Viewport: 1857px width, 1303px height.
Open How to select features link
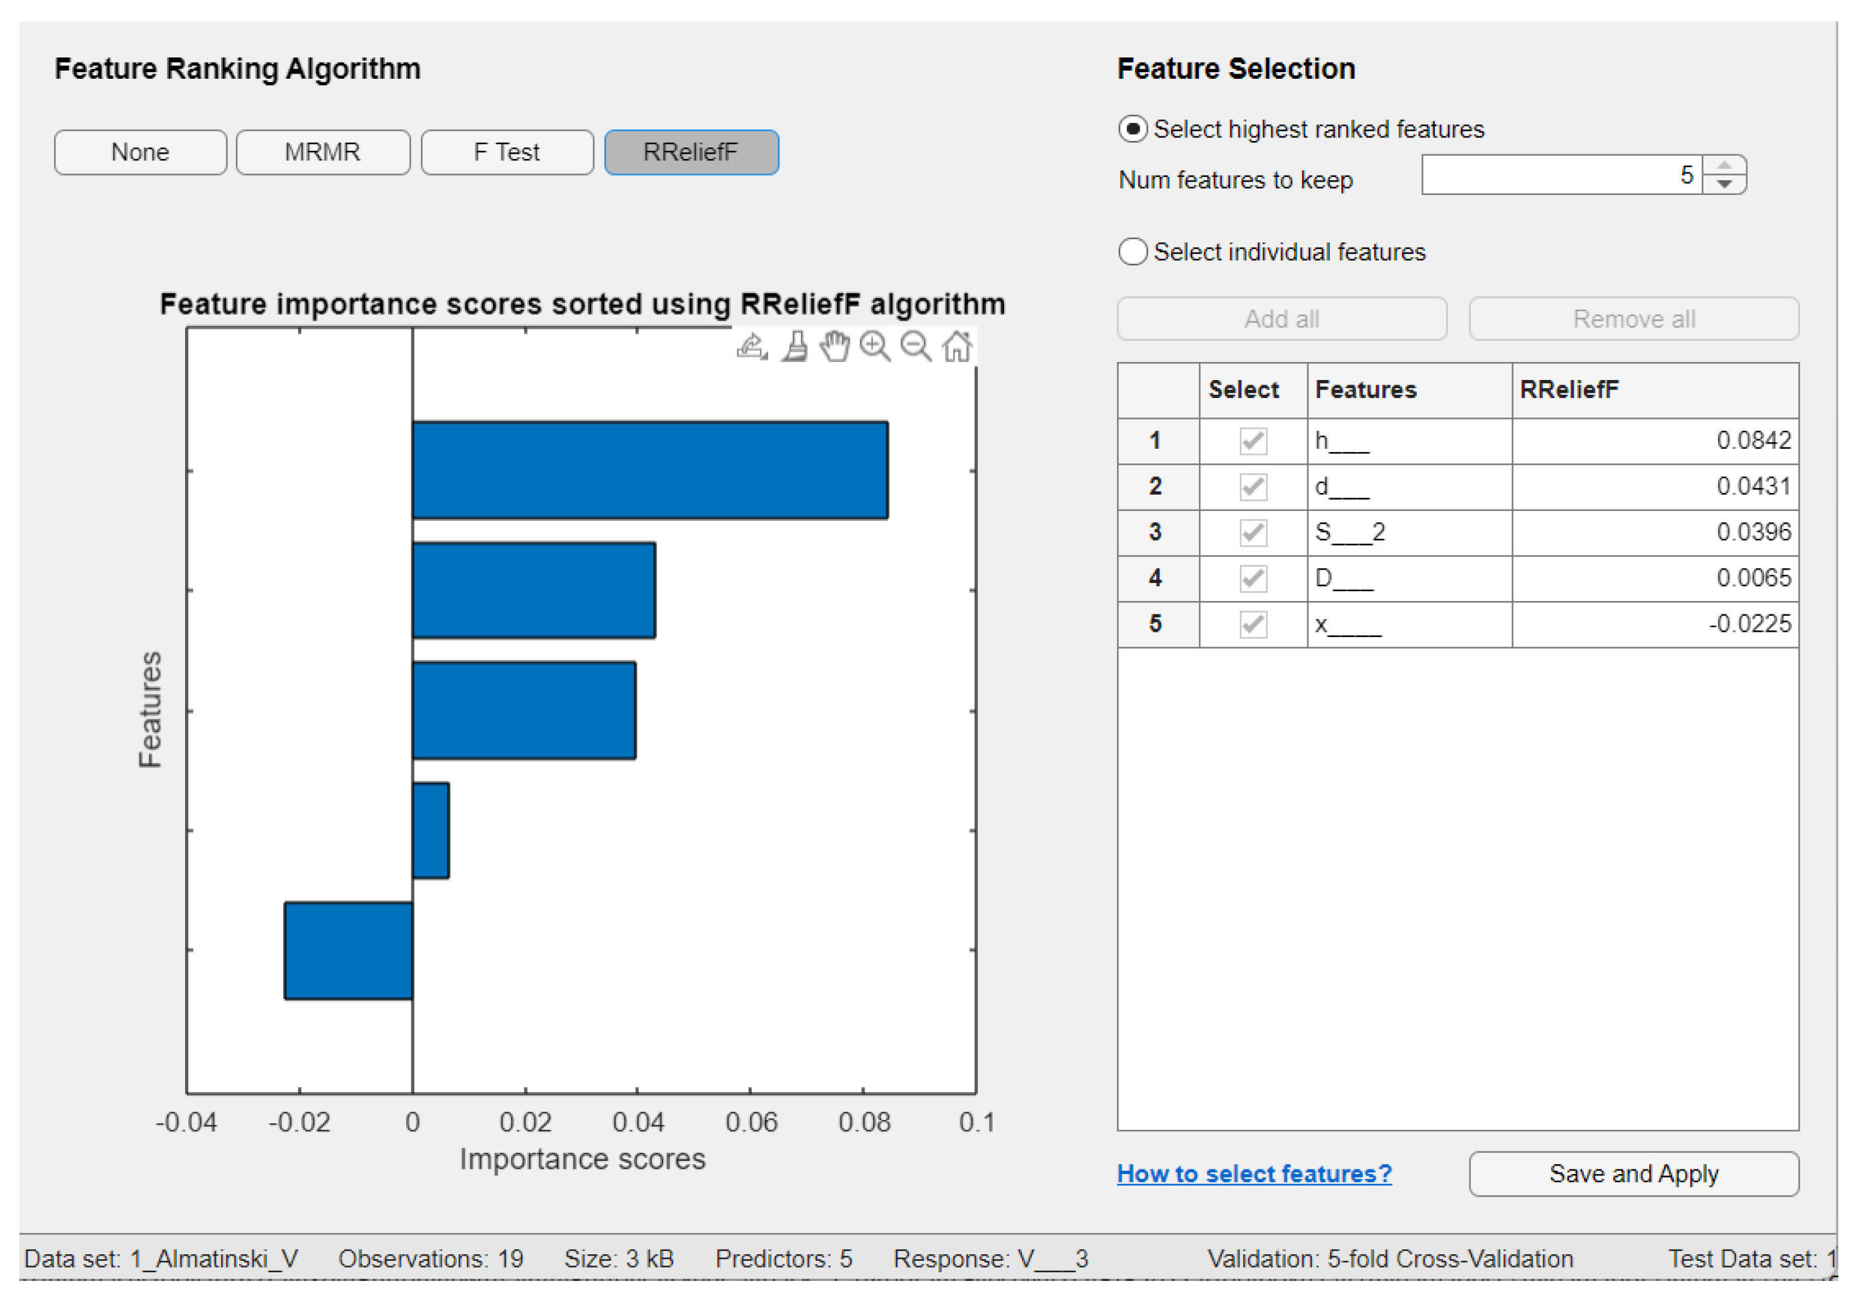point(1254,1173)
